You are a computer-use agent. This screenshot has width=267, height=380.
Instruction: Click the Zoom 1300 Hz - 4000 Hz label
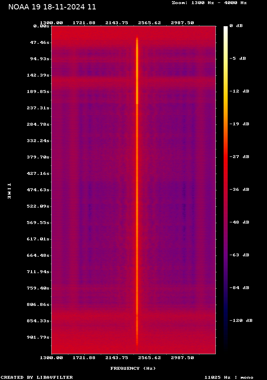[x=209, y=3]
